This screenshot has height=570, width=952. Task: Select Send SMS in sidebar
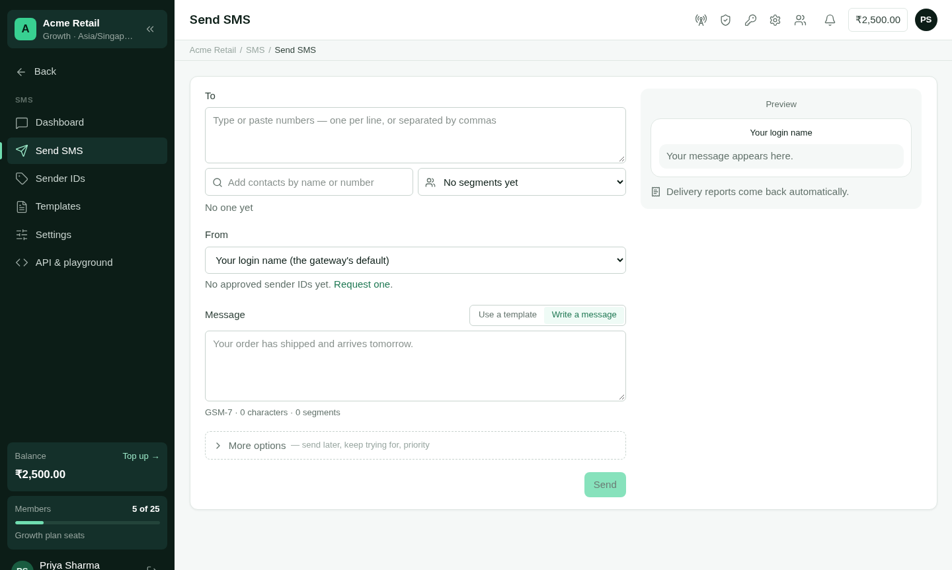tap(87, 151)
